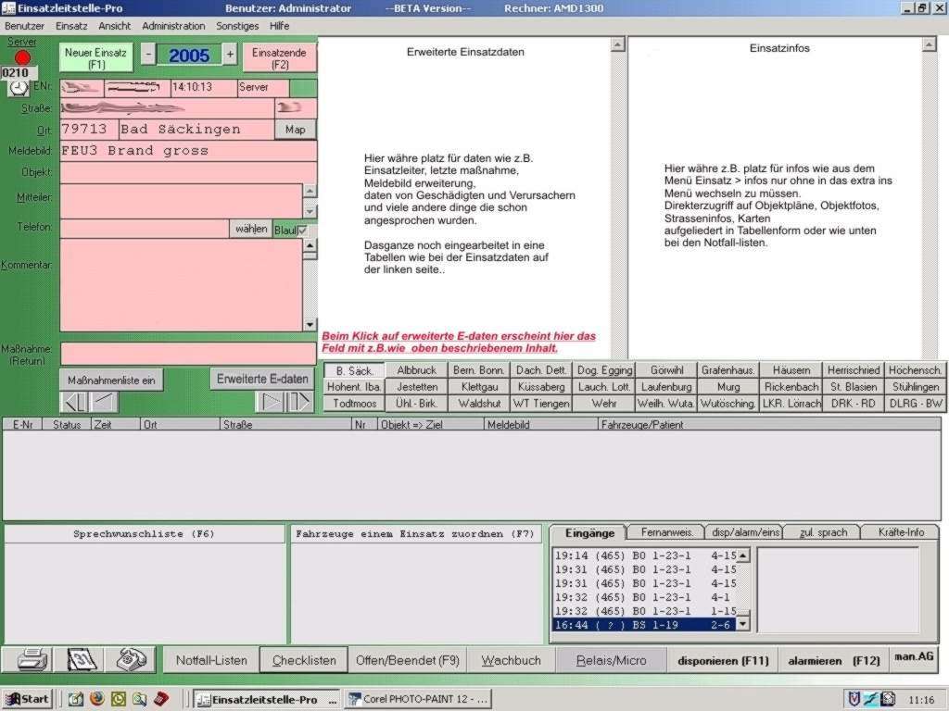Jump to last record arrow icon
The height and width of the screenshot is (711, 949).
click(299, 402)
